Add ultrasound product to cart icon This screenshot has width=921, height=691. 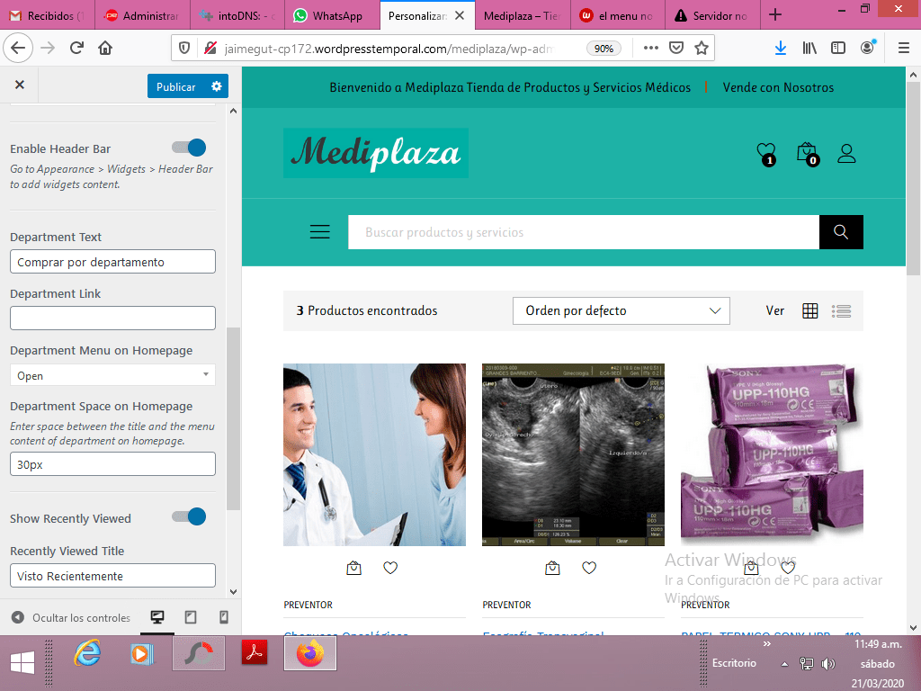pyautogui.click(x=552, y=568)
